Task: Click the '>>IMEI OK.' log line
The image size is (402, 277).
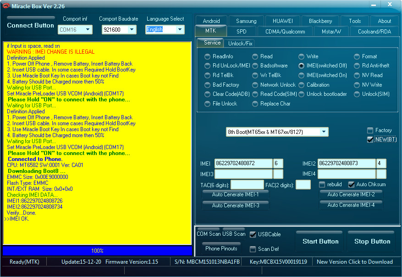Action: tap(17, 219)
